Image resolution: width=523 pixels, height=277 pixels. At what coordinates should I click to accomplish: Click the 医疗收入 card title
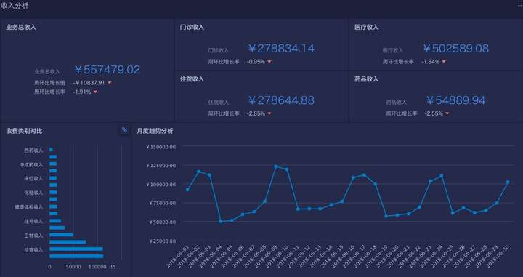pyautogui.click(x=366, y=28)
